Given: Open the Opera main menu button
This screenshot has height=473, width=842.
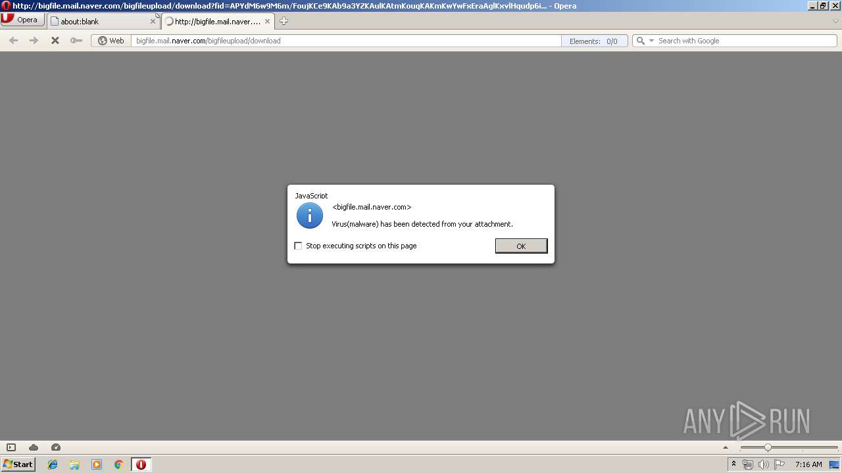Looking at the screenshot, I should click(22, 20).
